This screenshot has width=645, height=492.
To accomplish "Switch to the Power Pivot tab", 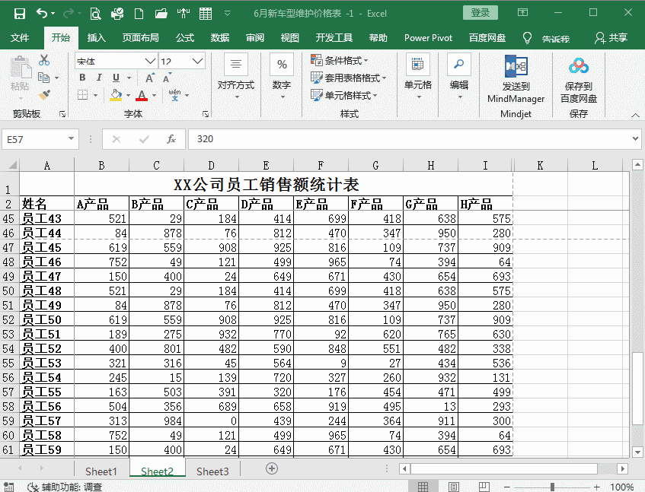I will (428, 38).
